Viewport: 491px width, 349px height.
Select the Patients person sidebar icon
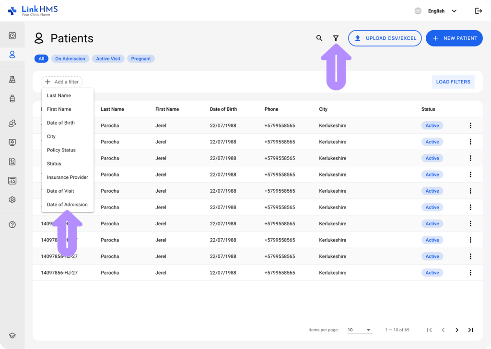tap(12, 55)
